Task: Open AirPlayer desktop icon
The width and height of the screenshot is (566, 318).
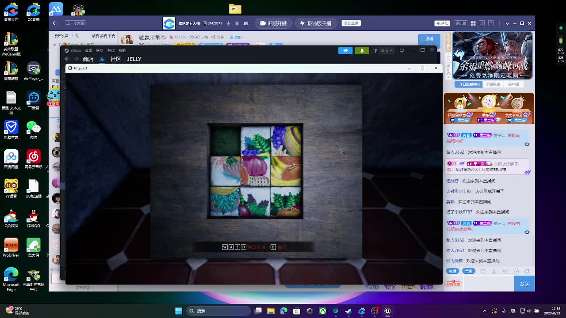Action: coord(33,71)
